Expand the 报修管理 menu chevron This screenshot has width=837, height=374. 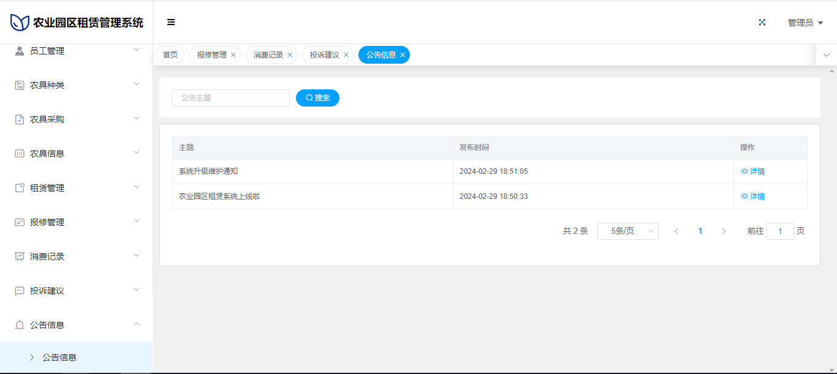tap(137, 221)
